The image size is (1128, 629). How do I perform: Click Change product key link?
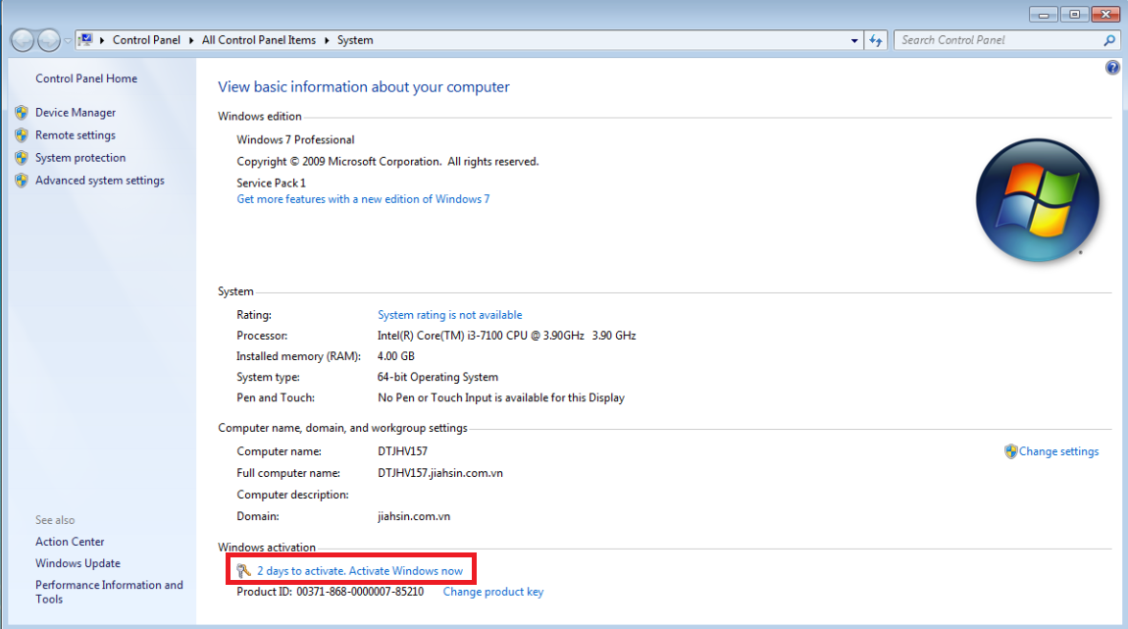493,592
